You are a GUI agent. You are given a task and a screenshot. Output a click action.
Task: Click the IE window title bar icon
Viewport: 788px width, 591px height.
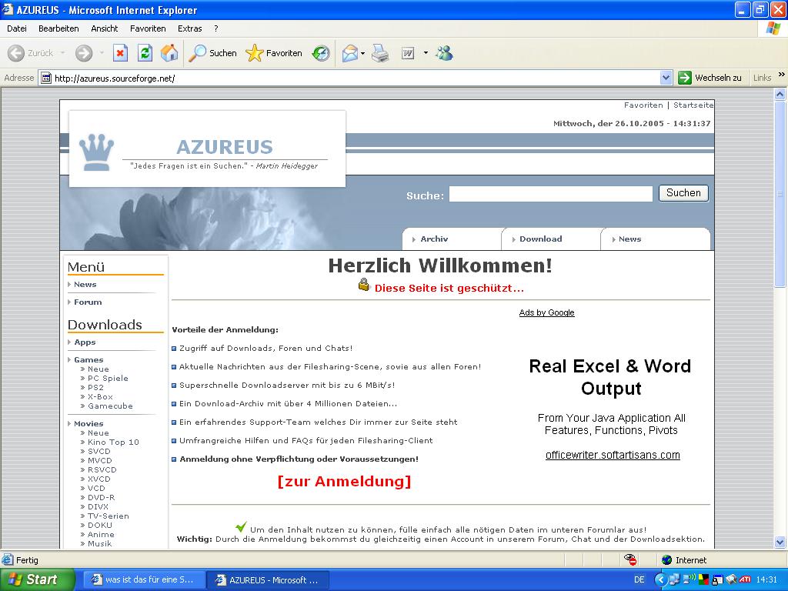[8, 9]
